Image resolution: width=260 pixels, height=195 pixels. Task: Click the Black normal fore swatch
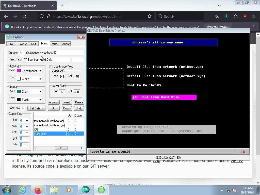click(x=19, y=100)
